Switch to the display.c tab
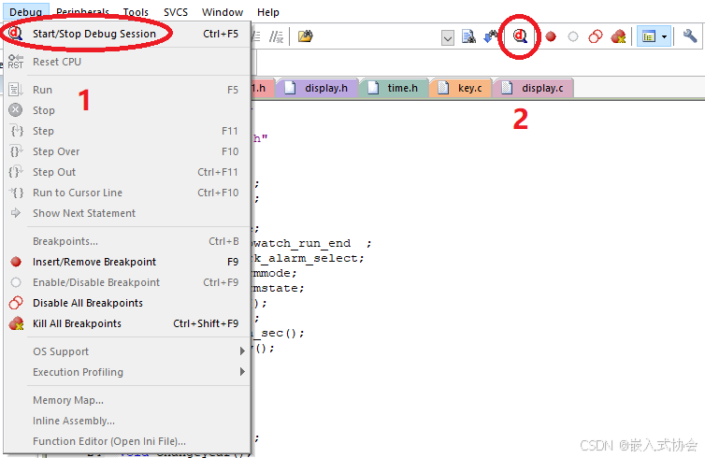705x458 pixels. coord(533,88)
